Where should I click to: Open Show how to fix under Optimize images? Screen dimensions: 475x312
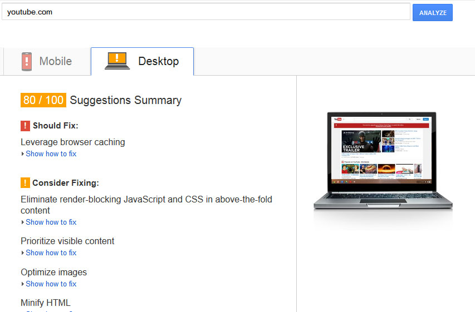[51, 284]
